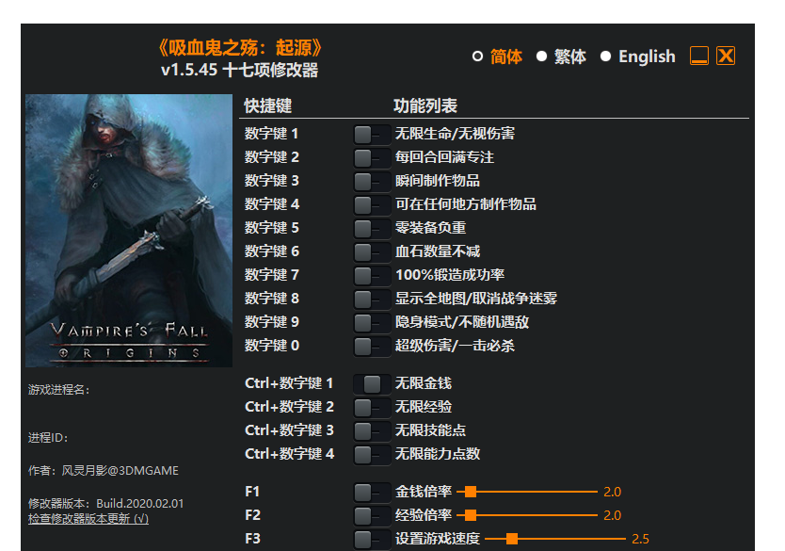Toggle 无限生命/无视伤害 switch

pos(372,135)
